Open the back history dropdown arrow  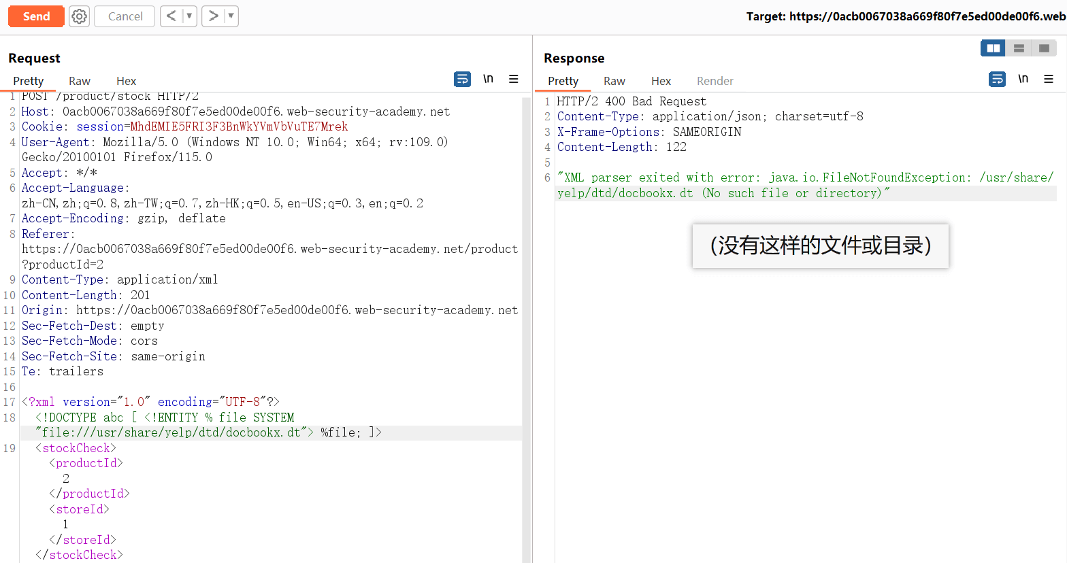click(190, 16)
